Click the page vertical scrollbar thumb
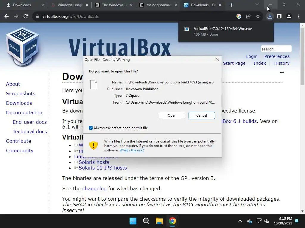 coord(302,56)
